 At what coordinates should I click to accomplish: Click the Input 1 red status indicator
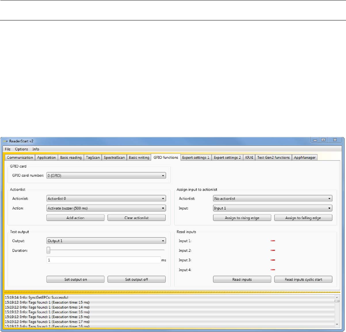pyautogui.click(x=273, y=241)
